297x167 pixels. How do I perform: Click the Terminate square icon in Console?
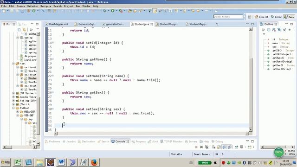tap(196, 147)
